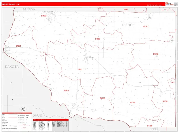Click the ST CROIX county label

click(29, 9)
